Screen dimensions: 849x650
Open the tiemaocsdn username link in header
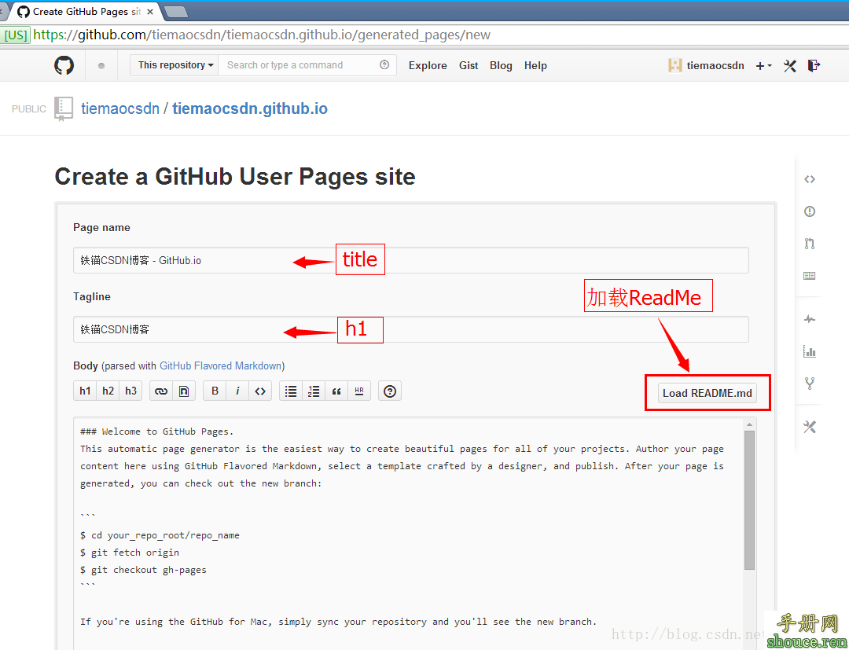[715, 65]
